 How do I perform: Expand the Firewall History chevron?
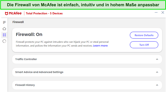[157, 85]
